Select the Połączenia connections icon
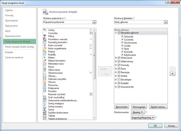Screen dimensions: 181x131 coord(45,88)
